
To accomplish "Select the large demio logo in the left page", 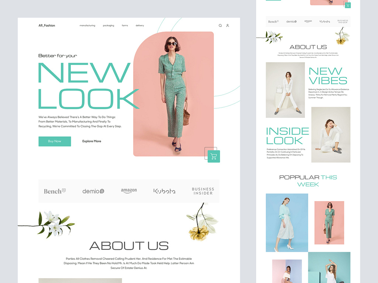I will pos(93,191).
